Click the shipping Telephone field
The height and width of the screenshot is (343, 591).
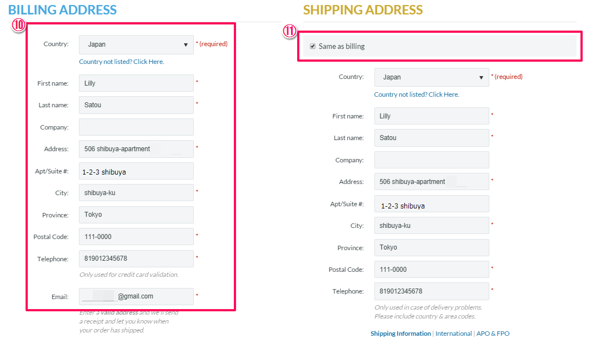click(431, 291)
